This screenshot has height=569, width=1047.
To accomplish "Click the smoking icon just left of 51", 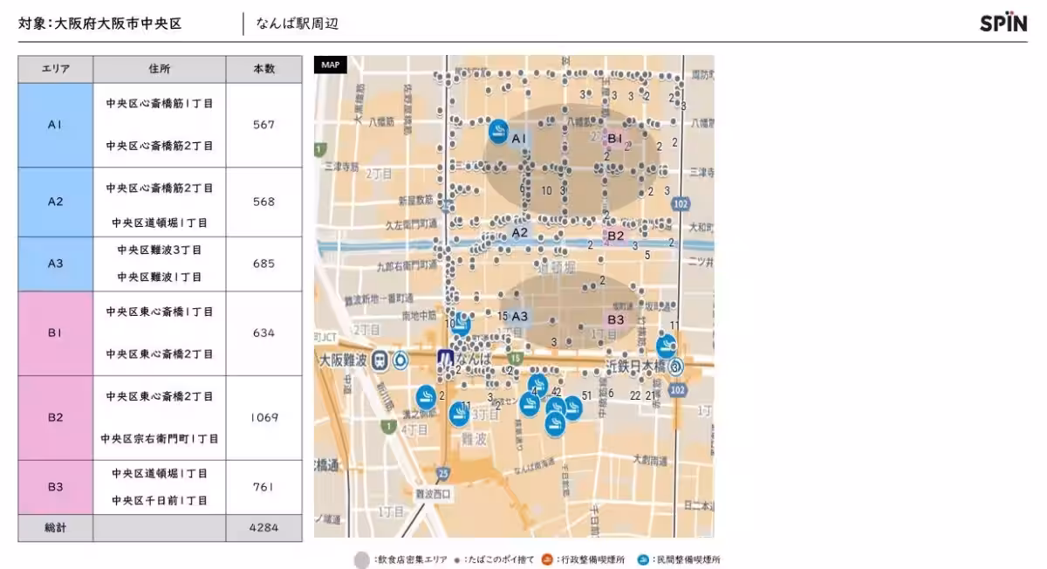I will (572, 408).
